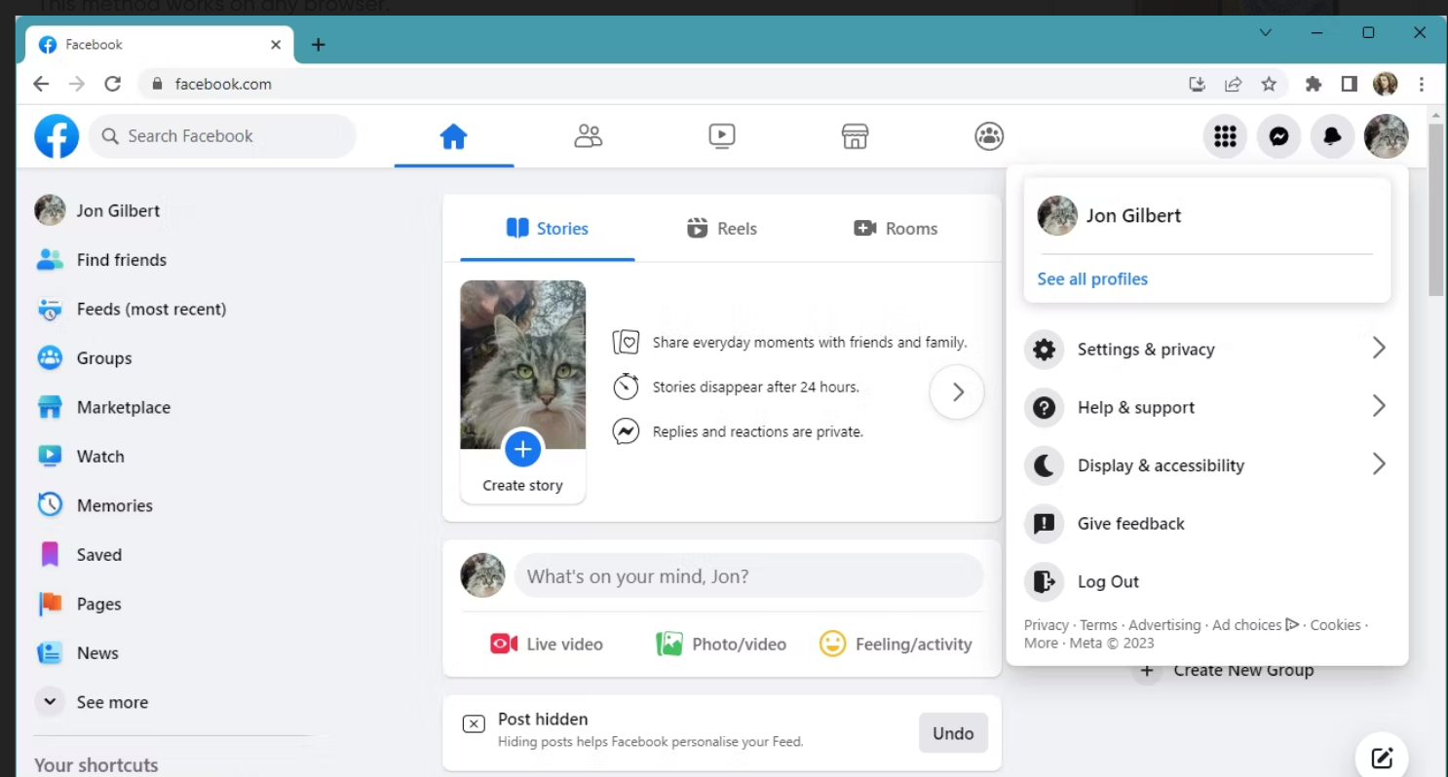Click the Facebook logo icon
Image resolution: width=1448 pixels, height=777 pixels.
pyautogui.click(x=57, y=136)
